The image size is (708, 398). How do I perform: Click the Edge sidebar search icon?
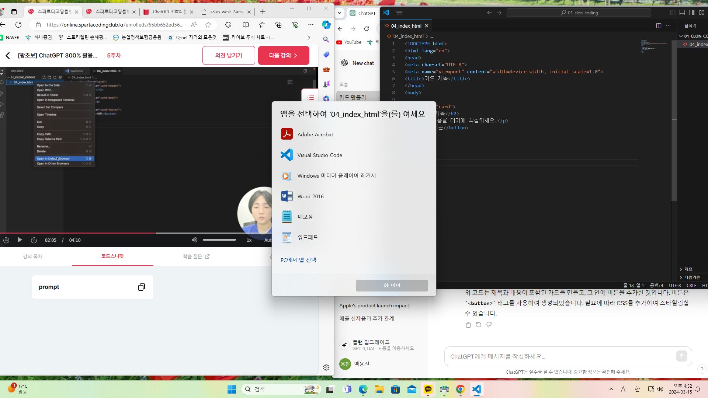click(x=326, y=39)
